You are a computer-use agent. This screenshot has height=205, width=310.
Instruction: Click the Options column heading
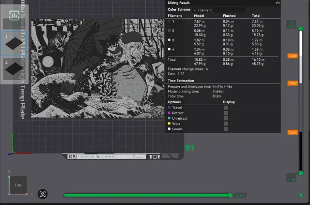point(174,102)
